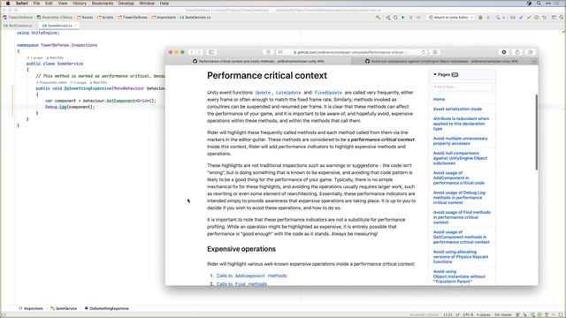
Task: Click the Safari downloads button beside the address bar
Action: [435, 52]
